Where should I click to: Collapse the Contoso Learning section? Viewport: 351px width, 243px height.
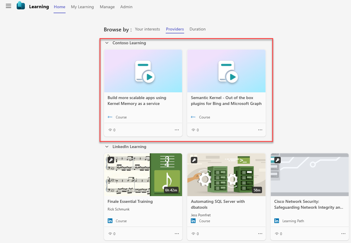107,43
